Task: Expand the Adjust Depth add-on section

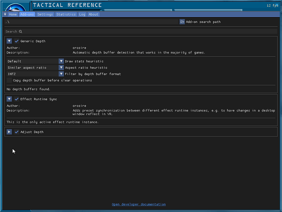Action: pyautogui.click(x=9, y=132)
